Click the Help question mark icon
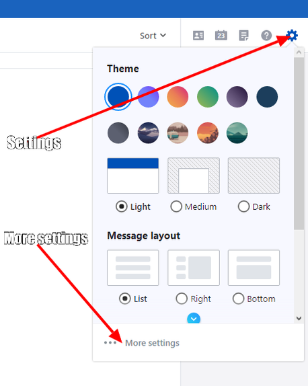This screenshot has height=386, width=308. point(266,36)
